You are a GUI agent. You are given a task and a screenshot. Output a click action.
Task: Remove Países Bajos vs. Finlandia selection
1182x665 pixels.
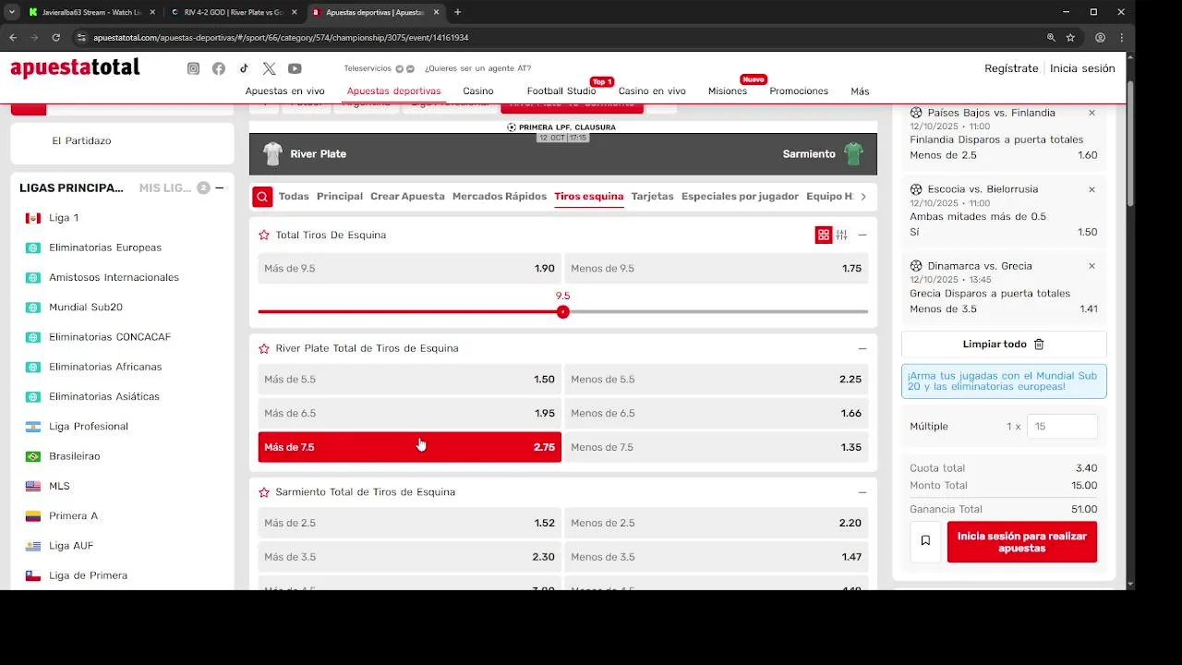click(x=1092, y=113)
